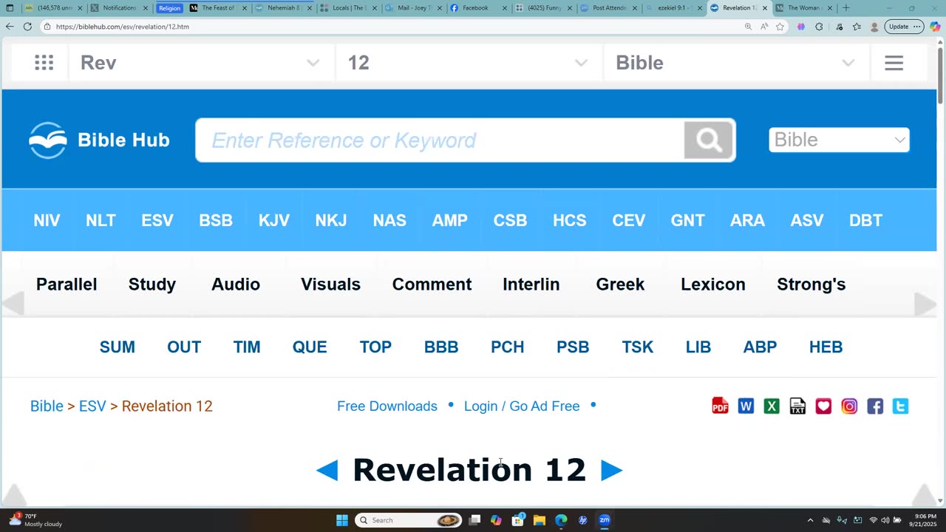Open the Excel download icon
This screenshot has width=946, height=532.
click(772, 406)
